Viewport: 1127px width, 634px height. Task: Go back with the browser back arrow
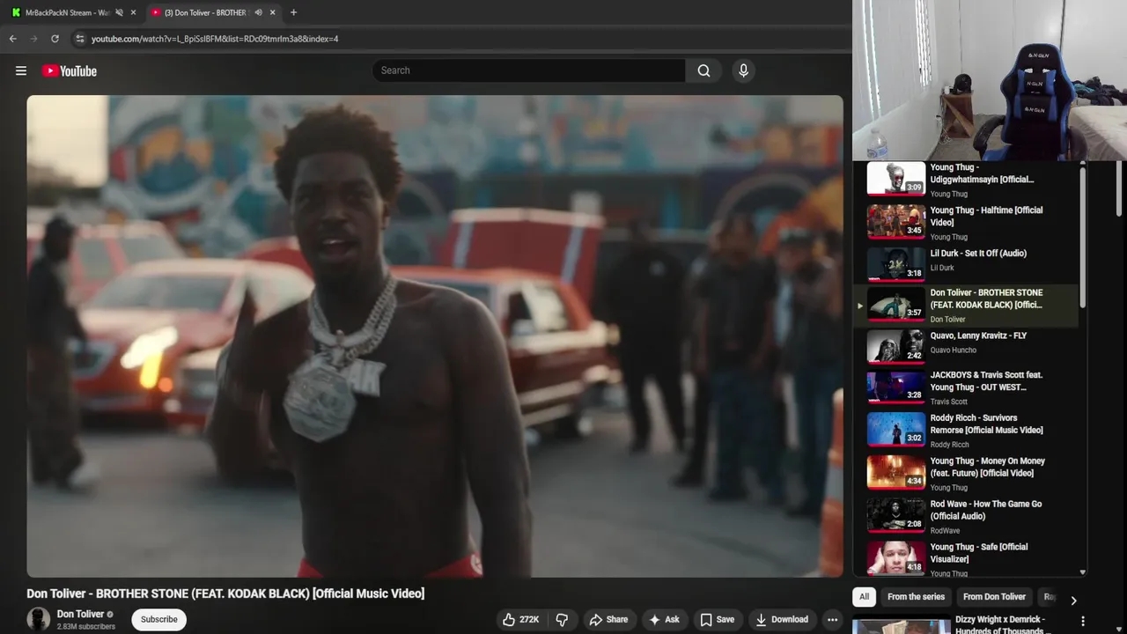pos(12,39)
